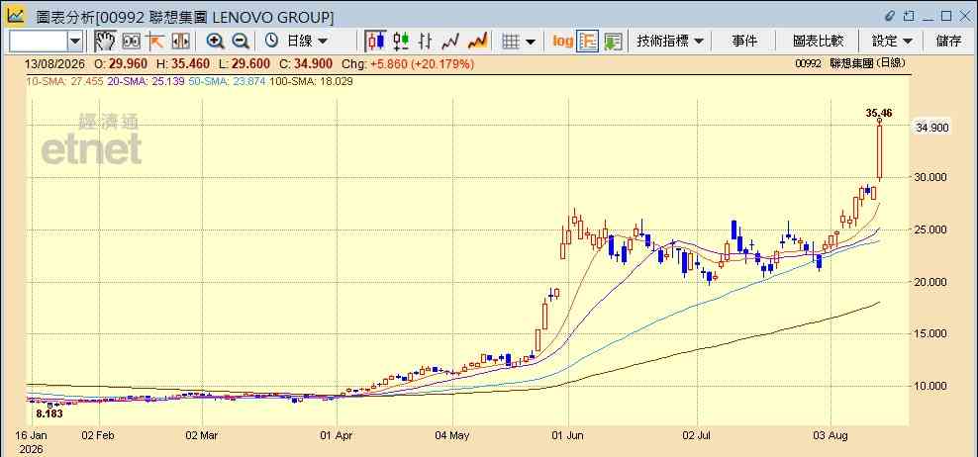Click the 00992 聯想集團 (日線) chart label
Viewport: 978px width, 457px height.
(x=850, y=63)
